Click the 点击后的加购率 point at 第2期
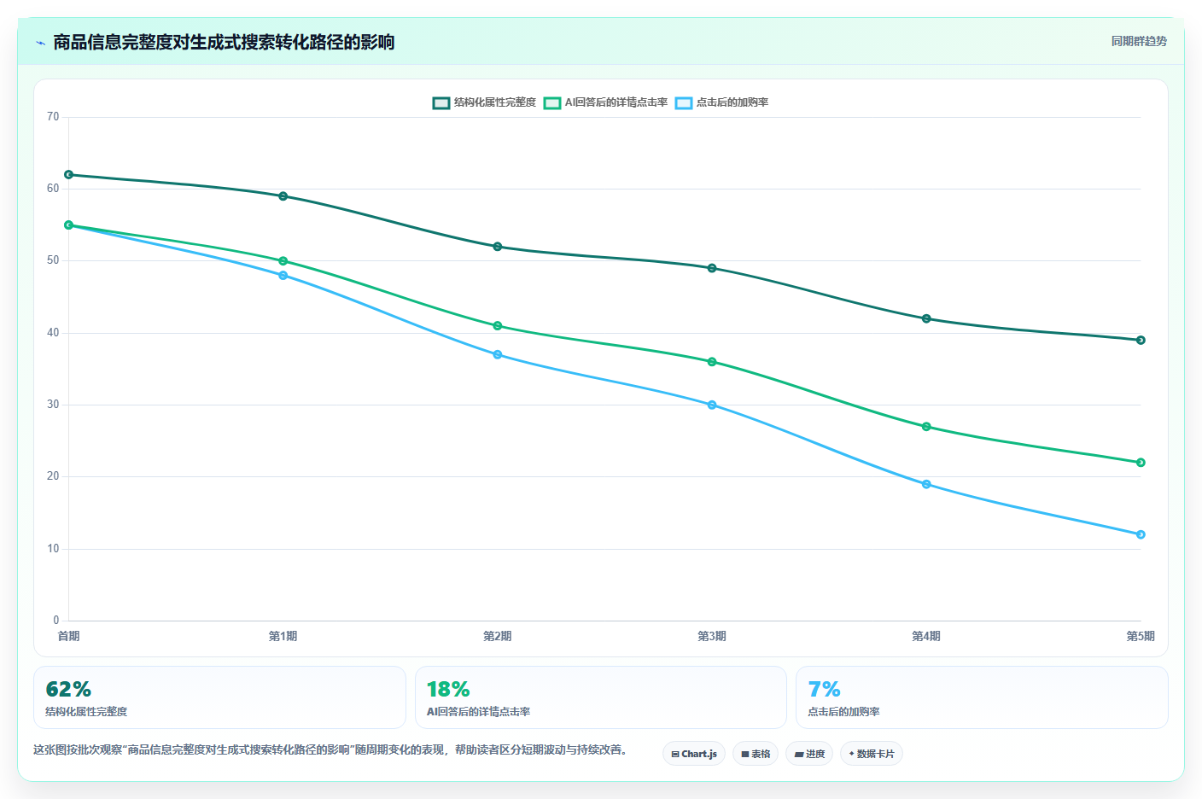 pos(498,354)
